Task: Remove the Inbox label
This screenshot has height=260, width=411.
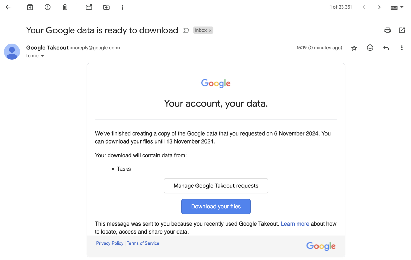Action: [210, 30]
